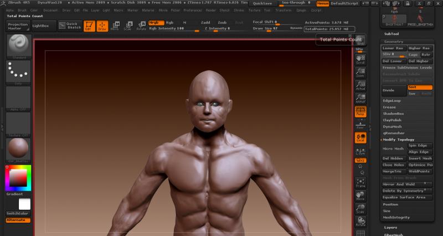Click Scale view icon in right shelf
Viewport: 443px width, 236px height.
pos(360,209)
